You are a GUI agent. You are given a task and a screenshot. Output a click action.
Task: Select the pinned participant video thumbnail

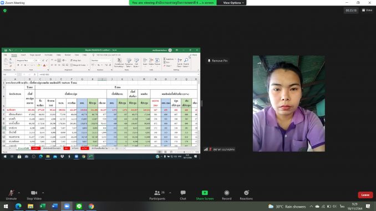[x=289, y=104]
